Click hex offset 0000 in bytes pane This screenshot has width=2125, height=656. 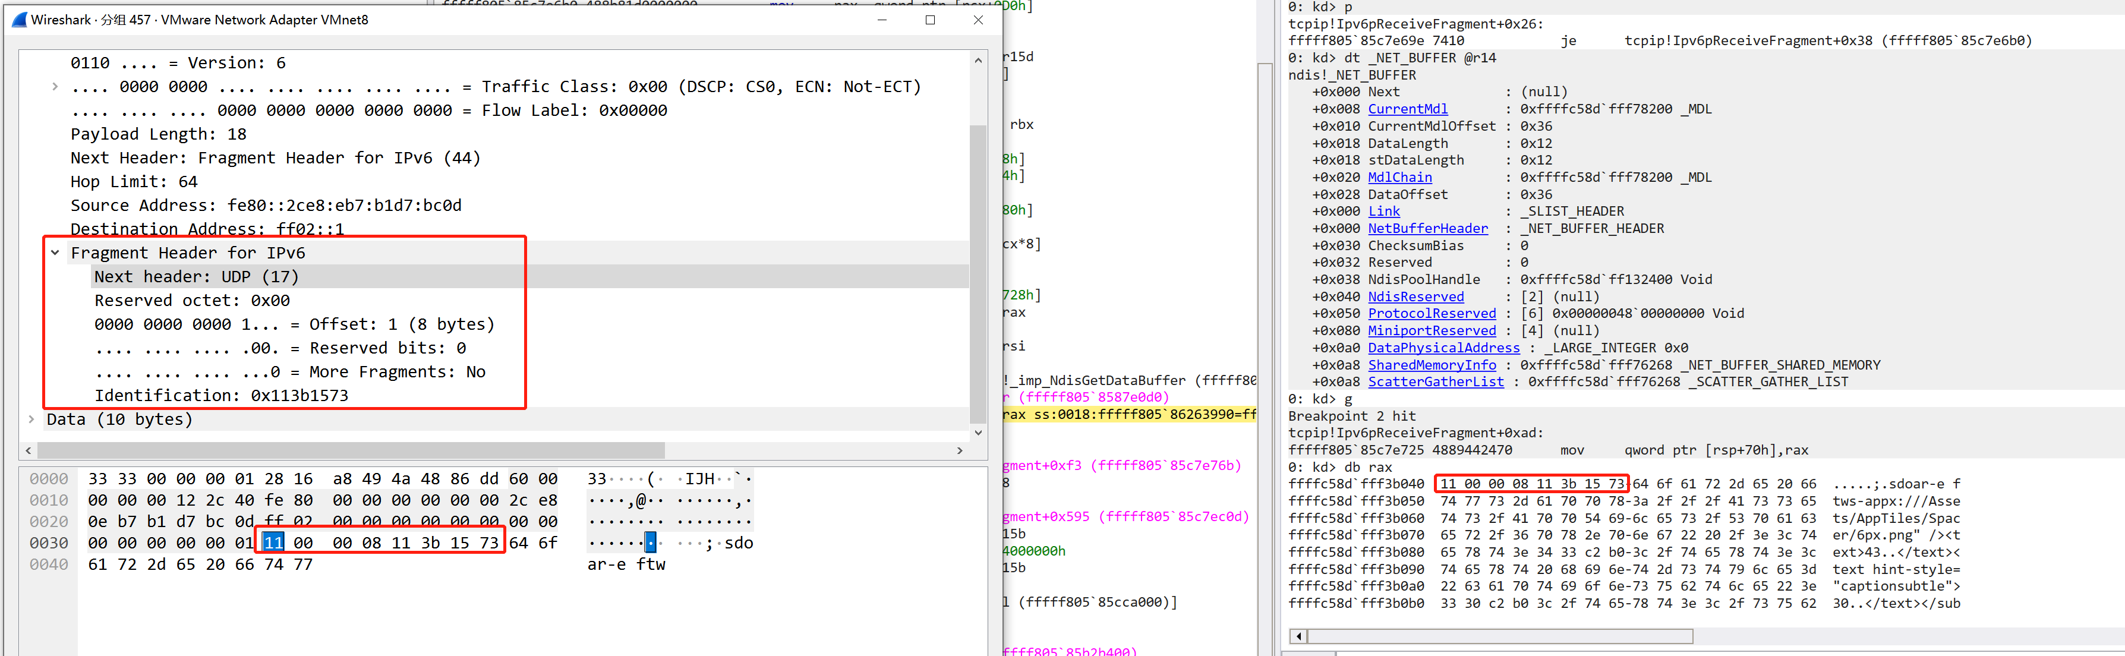[x=49, y=478]
